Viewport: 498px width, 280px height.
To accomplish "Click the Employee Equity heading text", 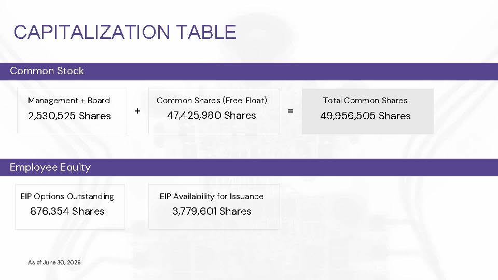I will point(50,167).
